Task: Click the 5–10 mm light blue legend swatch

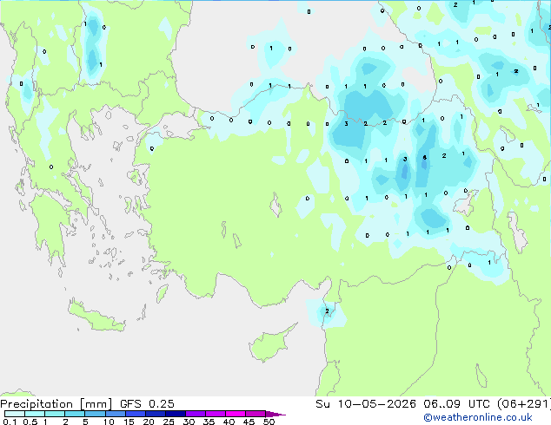Action: 95,414
